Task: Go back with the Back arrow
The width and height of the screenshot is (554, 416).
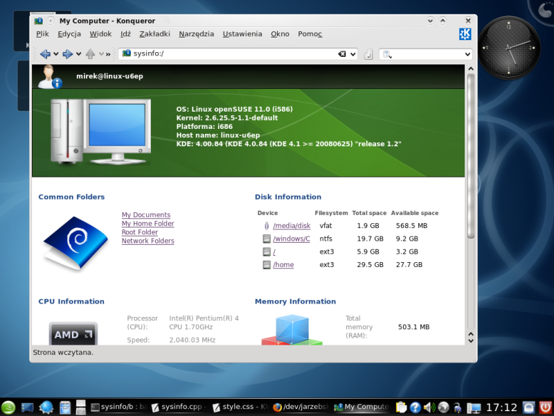Action: click(45, 54)
